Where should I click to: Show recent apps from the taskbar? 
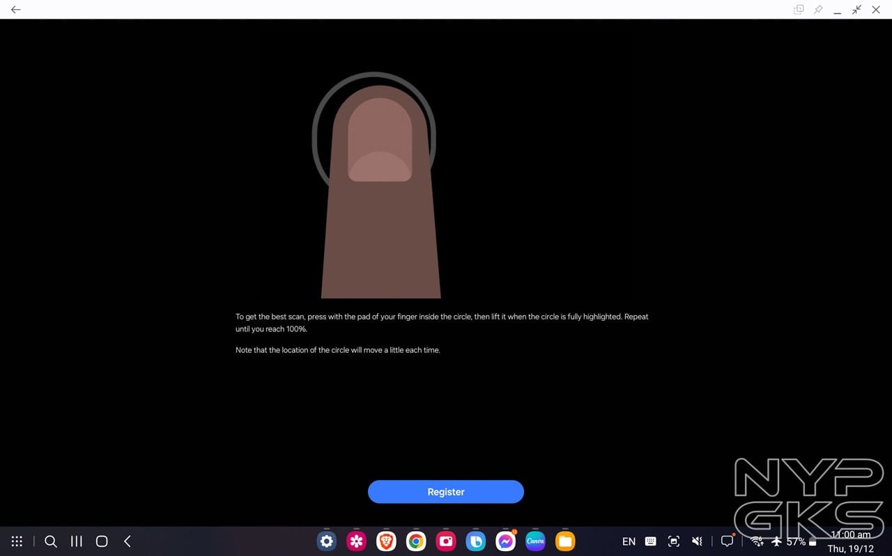point(77,541)
